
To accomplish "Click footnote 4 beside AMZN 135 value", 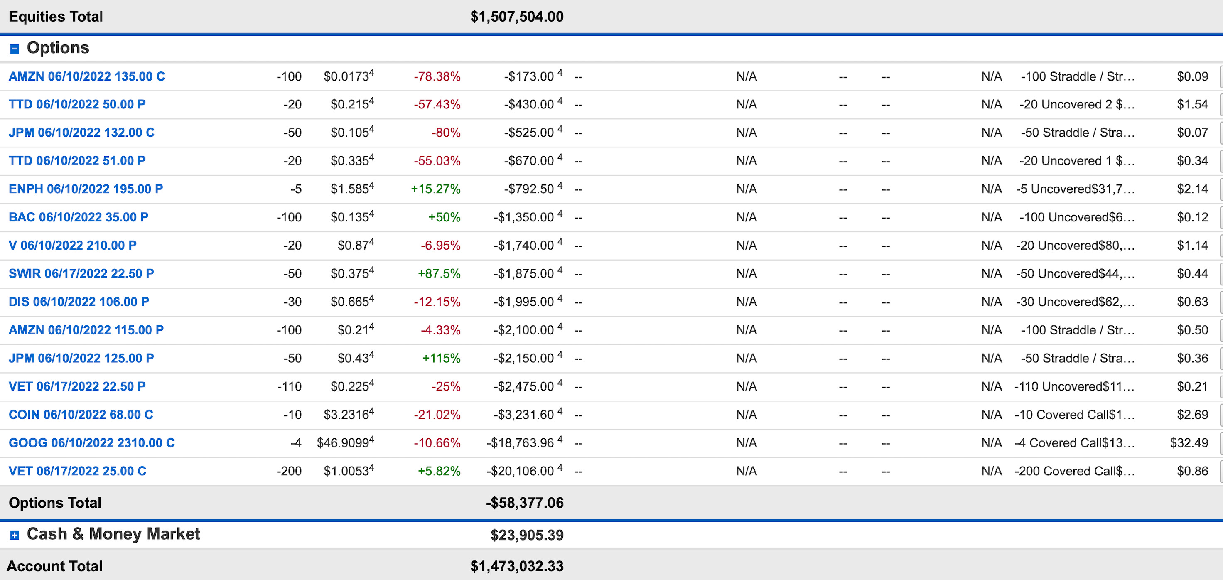I will tap(560, 73).
